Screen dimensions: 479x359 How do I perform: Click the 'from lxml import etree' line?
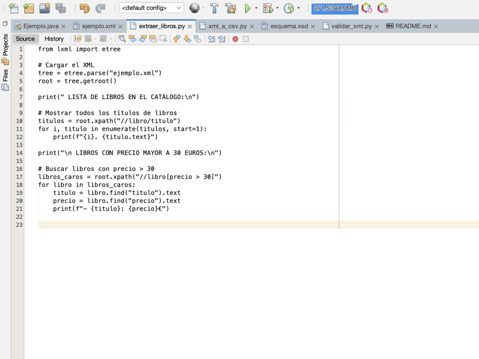click(80, 49)
